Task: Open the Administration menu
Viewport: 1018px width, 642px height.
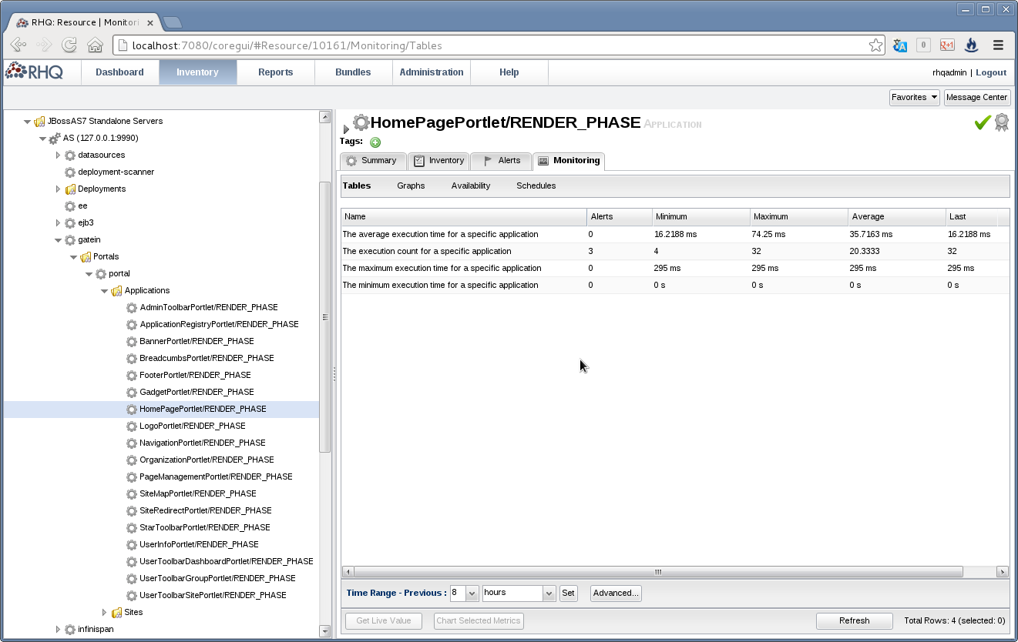Action: [x=432, y=72]
